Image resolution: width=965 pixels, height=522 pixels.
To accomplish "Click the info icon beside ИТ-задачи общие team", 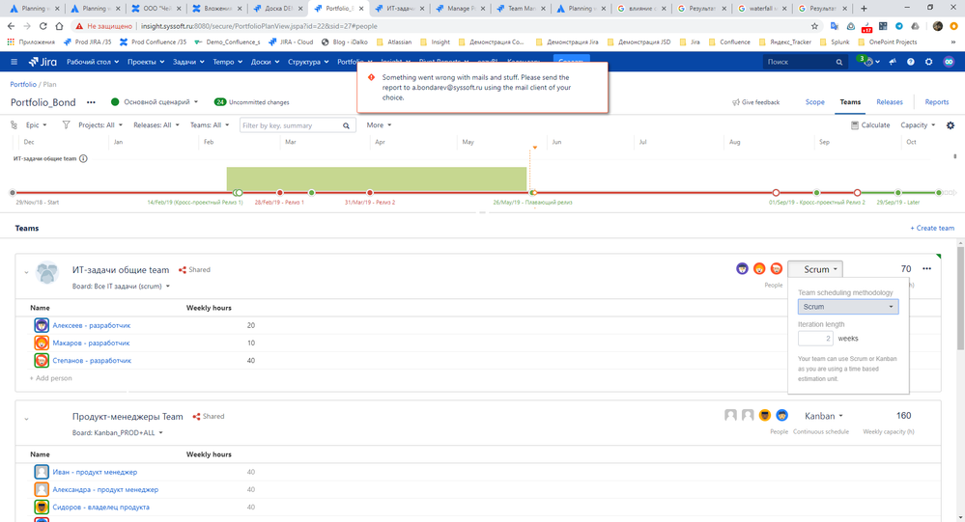I will [x=83, y=158].
